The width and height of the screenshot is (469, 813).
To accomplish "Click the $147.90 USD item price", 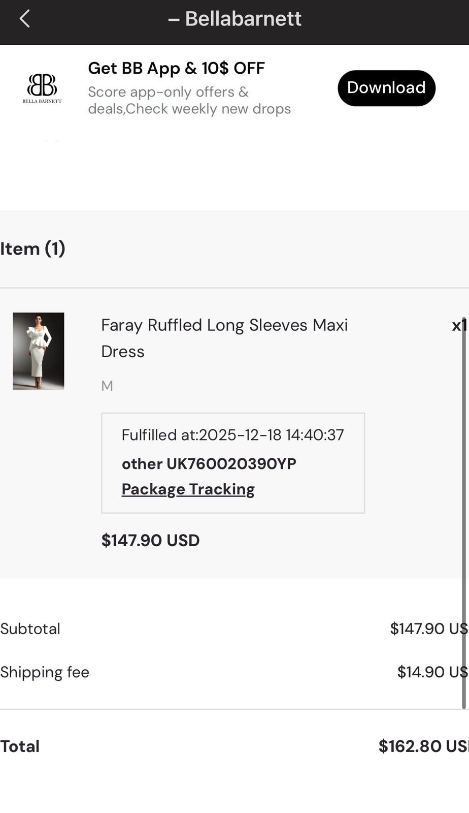I will pyautogui.click(x=150, y=540).
